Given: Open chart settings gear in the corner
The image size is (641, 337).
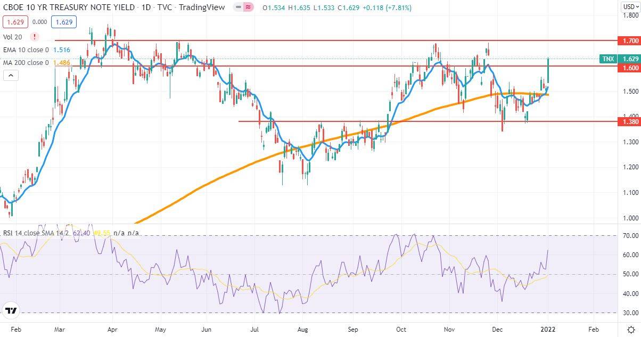Looking at the screenshot, I should (630, 330).
